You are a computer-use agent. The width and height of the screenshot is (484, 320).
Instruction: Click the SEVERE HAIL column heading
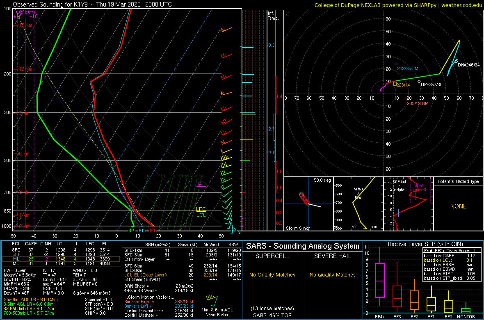[333, 256]
